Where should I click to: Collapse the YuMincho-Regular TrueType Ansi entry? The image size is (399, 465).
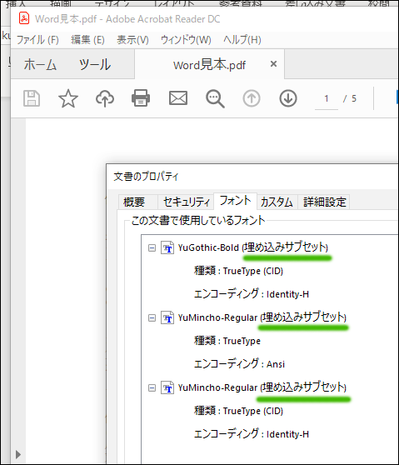[152, 317]
